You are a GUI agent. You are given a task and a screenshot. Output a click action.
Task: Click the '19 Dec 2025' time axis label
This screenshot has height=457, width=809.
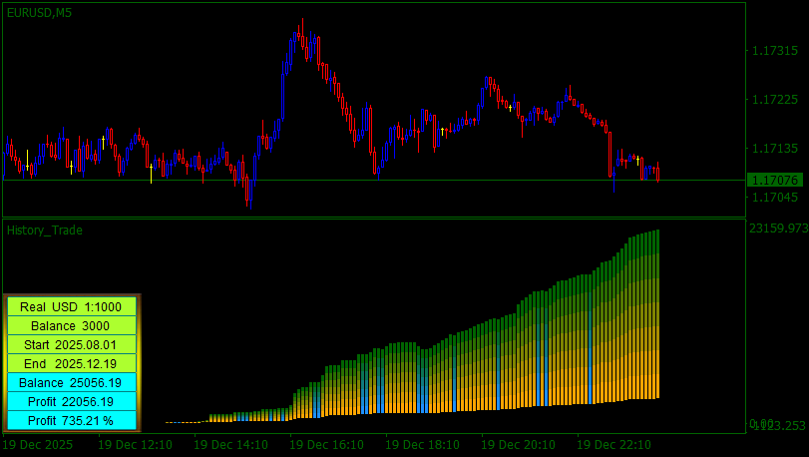click(38, 445)
